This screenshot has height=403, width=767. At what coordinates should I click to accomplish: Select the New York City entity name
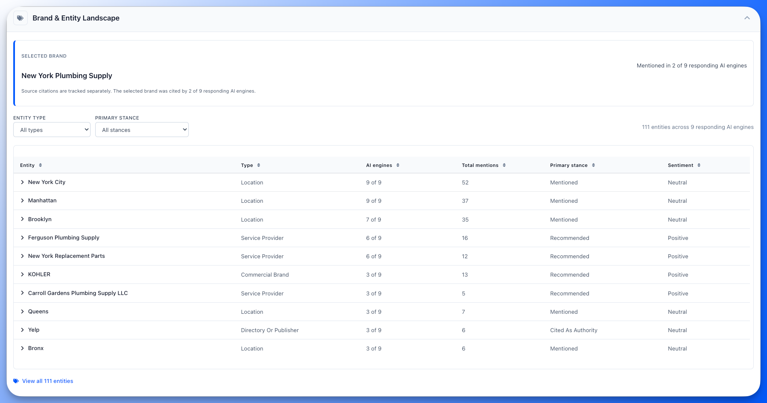click(47, 182)
